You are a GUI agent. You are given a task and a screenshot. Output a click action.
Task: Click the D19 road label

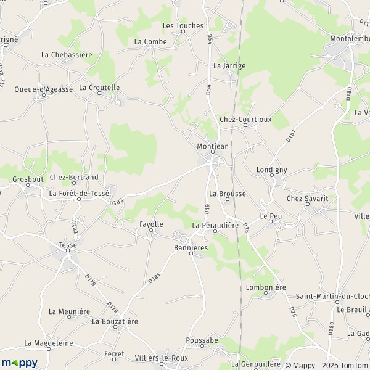tap(207, 209)
